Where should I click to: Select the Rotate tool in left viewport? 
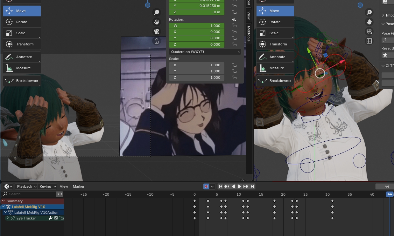(22, 22)
